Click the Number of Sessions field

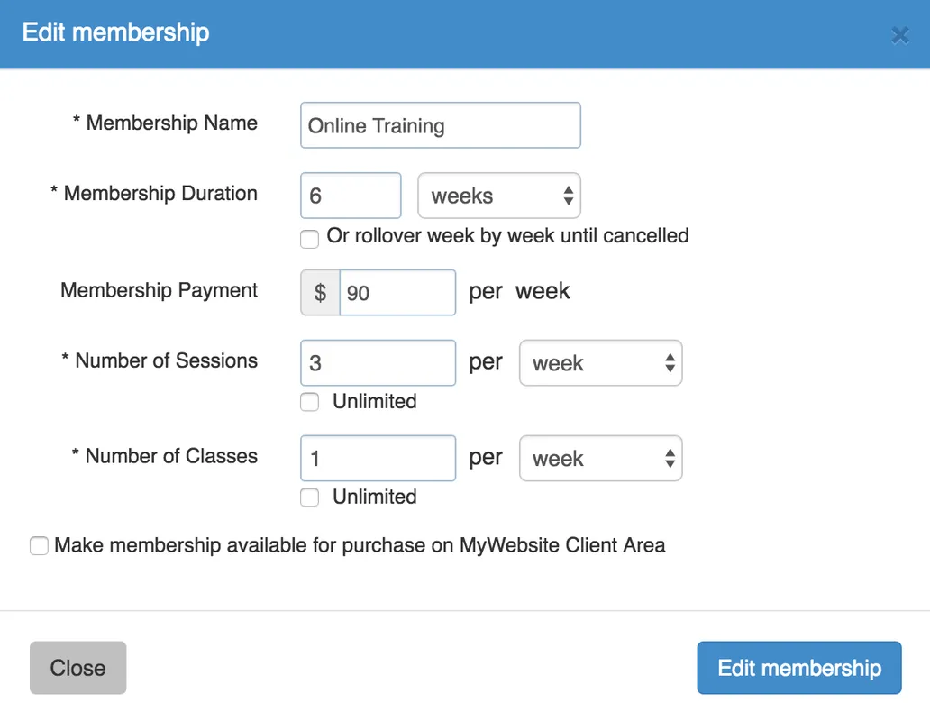click(x=378, y=363)
